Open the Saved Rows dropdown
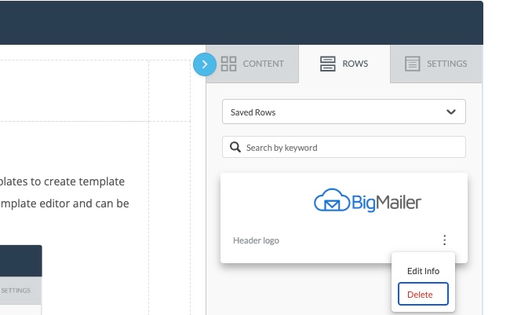 point(344,112)
